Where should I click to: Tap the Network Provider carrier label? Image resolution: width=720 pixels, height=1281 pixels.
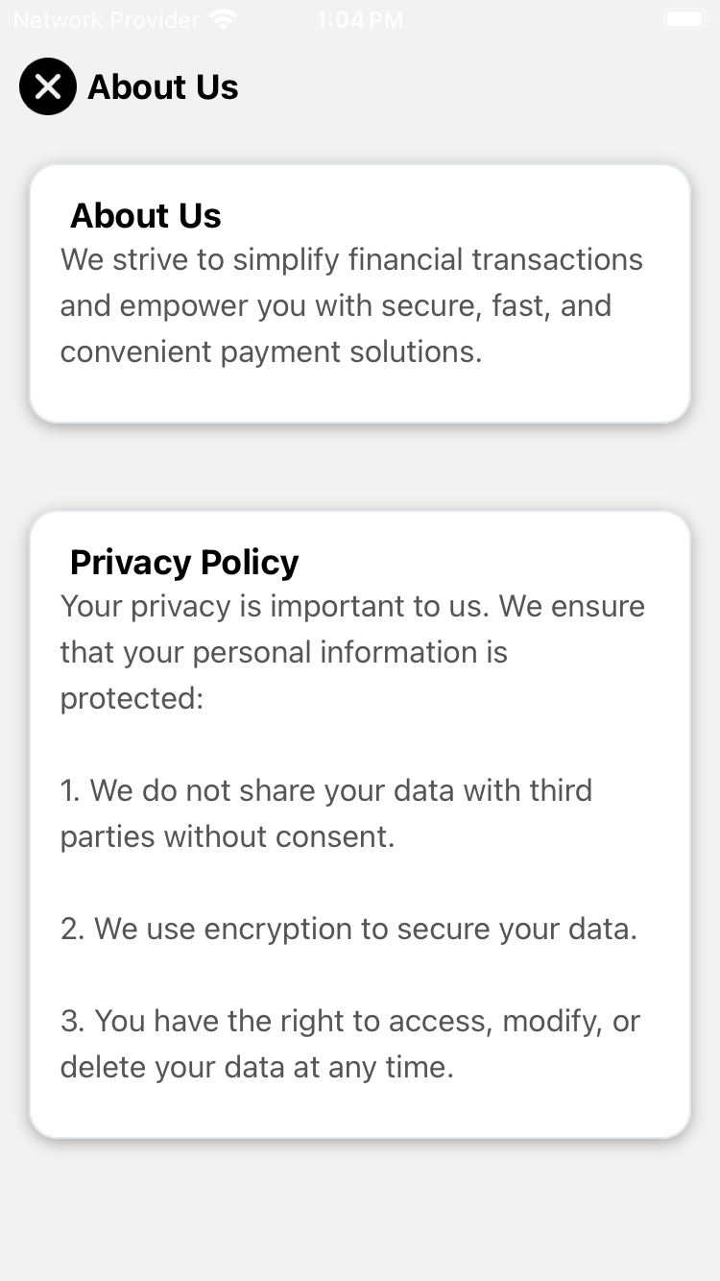point(106,20)
